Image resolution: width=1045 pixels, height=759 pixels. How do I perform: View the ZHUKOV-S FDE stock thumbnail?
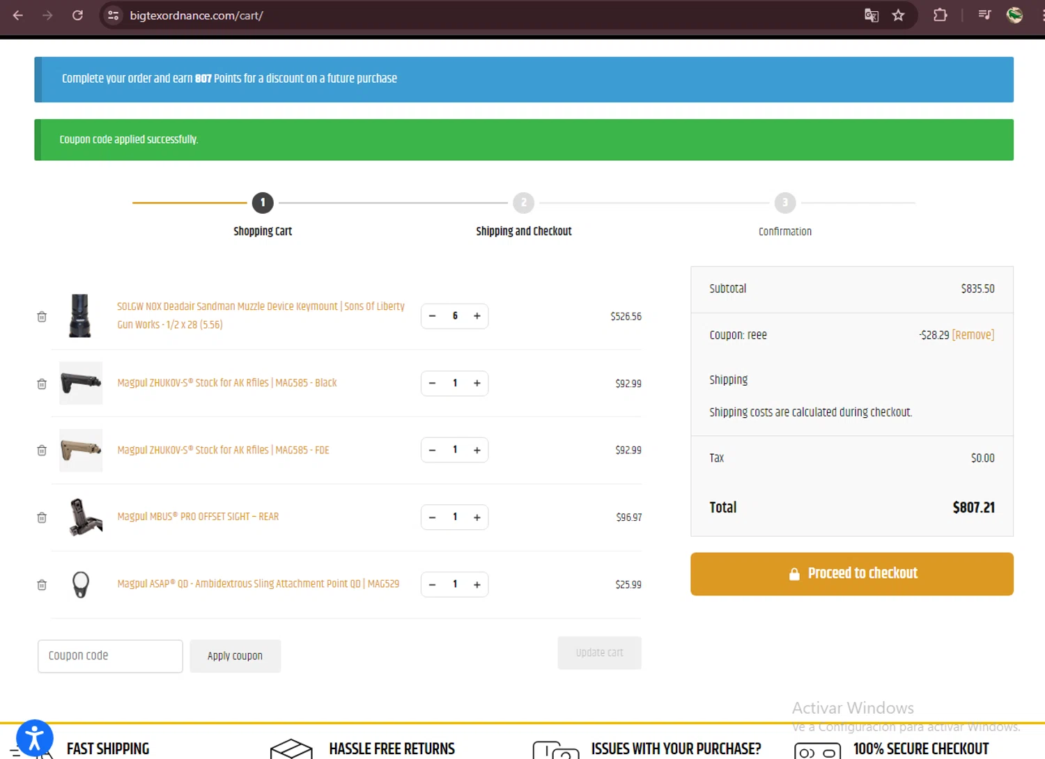point(81,450)
